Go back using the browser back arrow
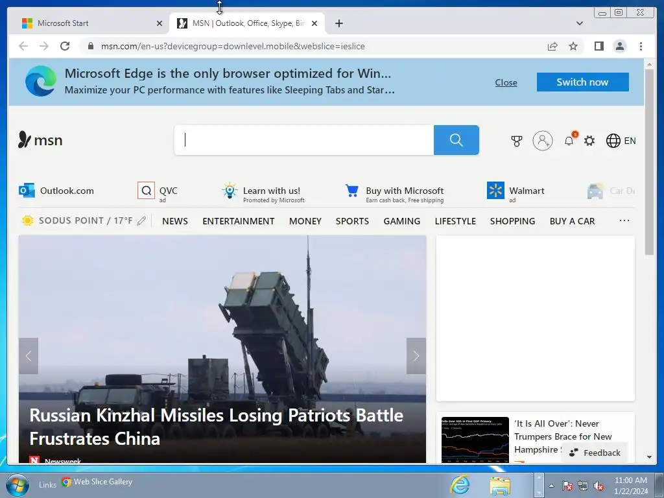This screenshot has height=498, width=664. pos(23,46)
